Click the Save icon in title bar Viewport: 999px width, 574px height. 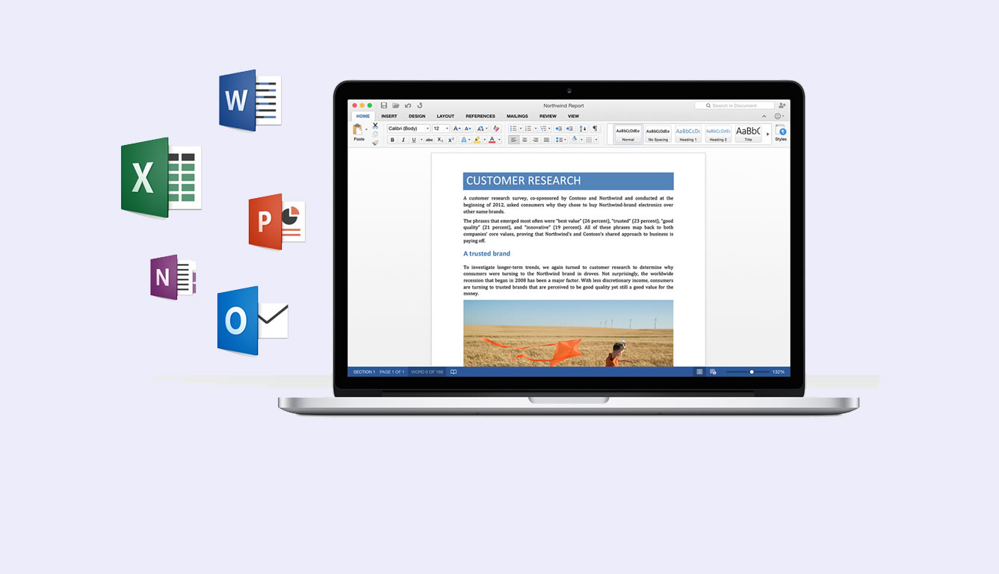click(x=384, y=105)
